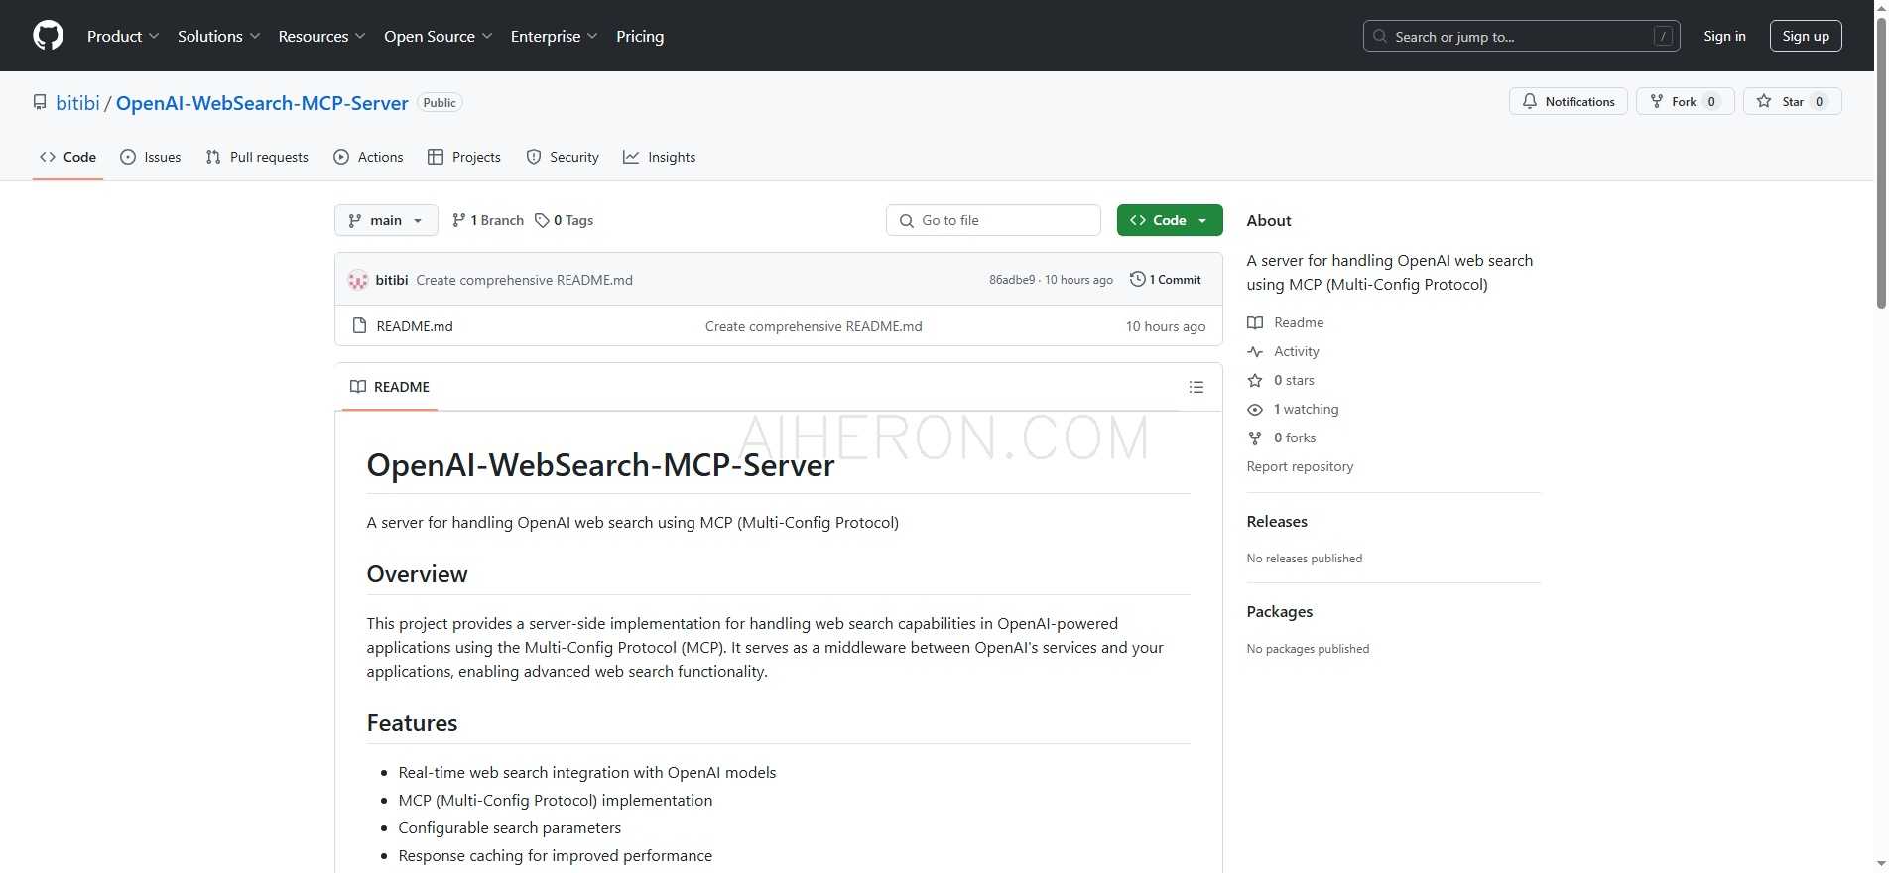
Task: Open the README.md file
Action: [x=415, y=326]
